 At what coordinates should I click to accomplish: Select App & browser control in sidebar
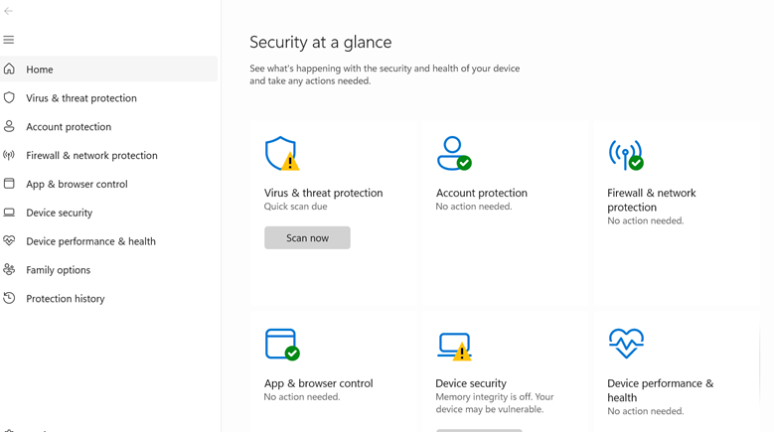point(108,184)
